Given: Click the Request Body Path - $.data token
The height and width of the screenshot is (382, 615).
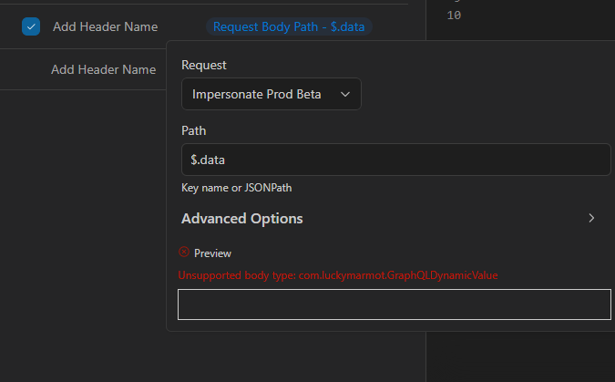Looking at the screenshot, I should (x=289, y=26).
